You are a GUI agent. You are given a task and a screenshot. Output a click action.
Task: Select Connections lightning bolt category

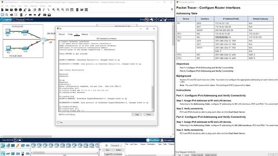coord(18,146)
